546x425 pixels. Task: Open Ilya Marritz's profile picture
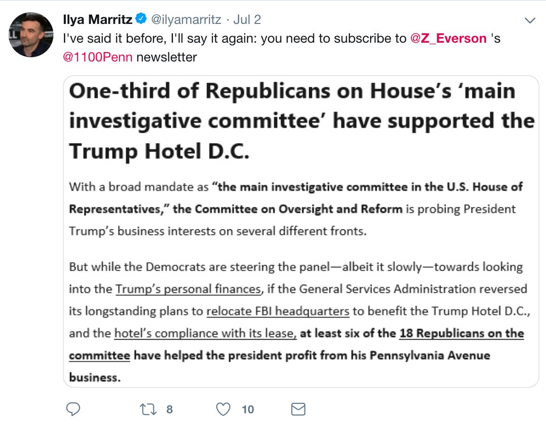click(x=31, y=35)
